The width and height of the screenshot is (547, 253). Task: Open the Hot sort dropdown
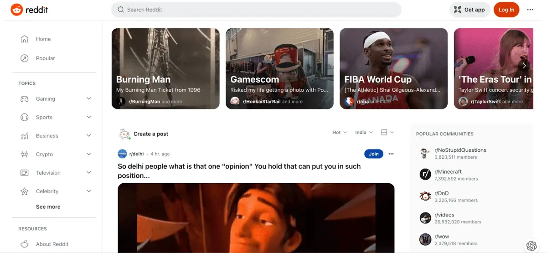pos(340,132)
